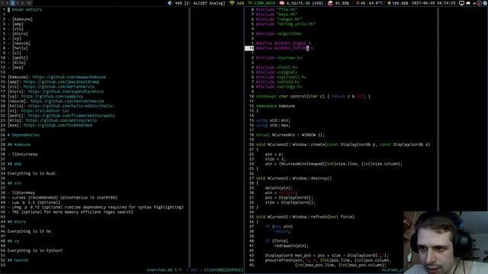488x274 pixels.
Task: Click the date and time in the status bar
Action: click(434, 3)
